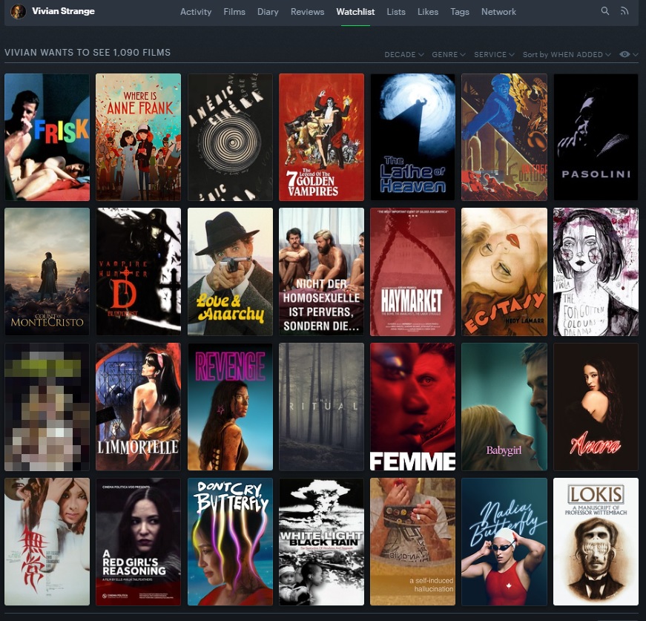Open the Vampire Hunter D poster
This screenshot has width=646, height=621.
(x=139, y=272)
